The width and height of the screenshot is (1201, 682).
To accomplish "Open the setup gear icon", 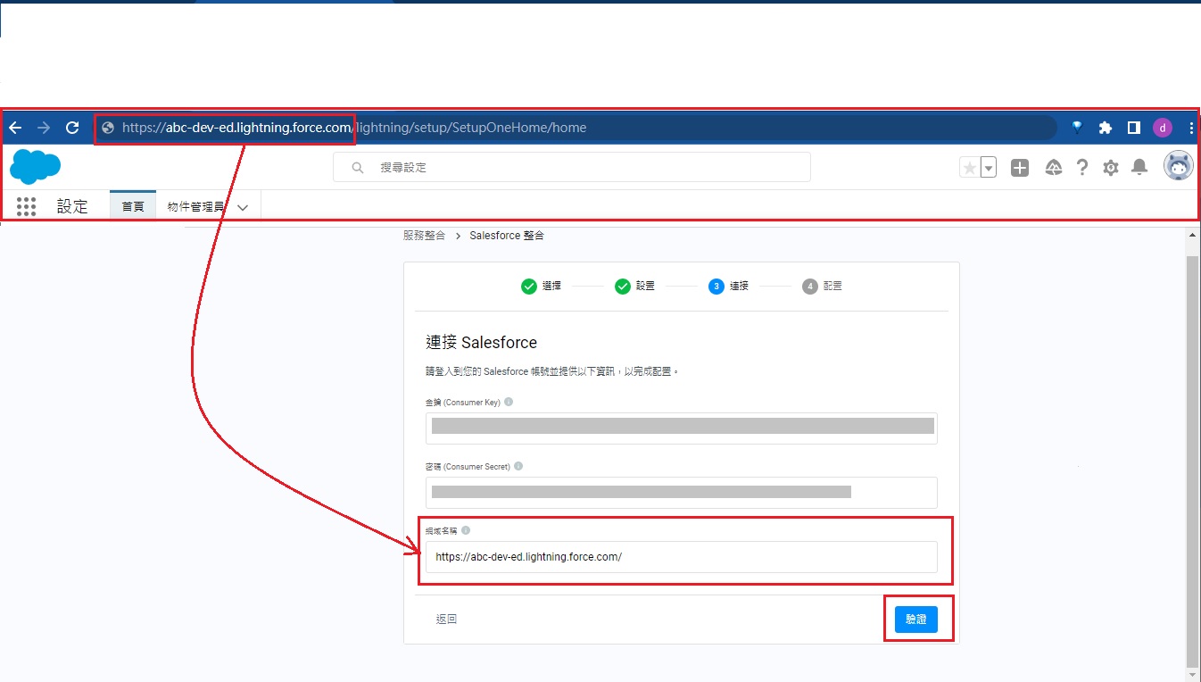I will coord(1111,168).
